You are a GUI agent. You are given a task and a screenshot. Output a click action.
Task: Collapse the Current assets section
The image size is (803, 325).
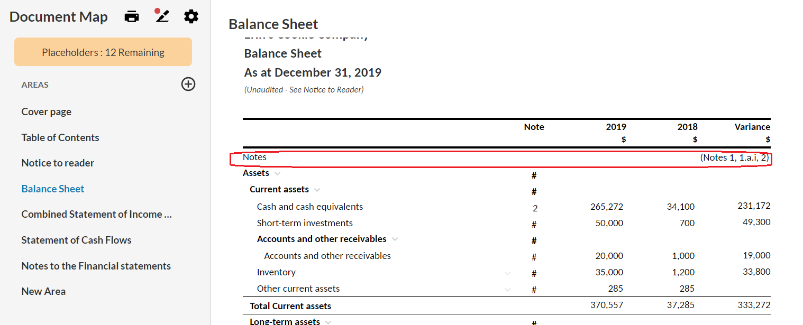[316, 189]
